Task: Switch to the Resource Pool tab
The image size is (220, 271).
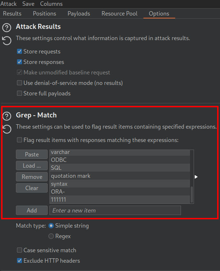Action: point(119,14)
